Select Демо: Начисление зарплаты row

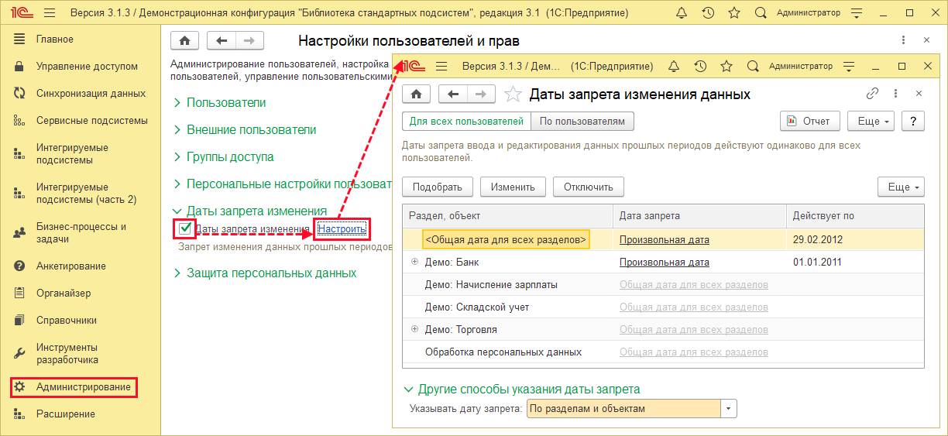pyautogui.click(x=663, y=285)
